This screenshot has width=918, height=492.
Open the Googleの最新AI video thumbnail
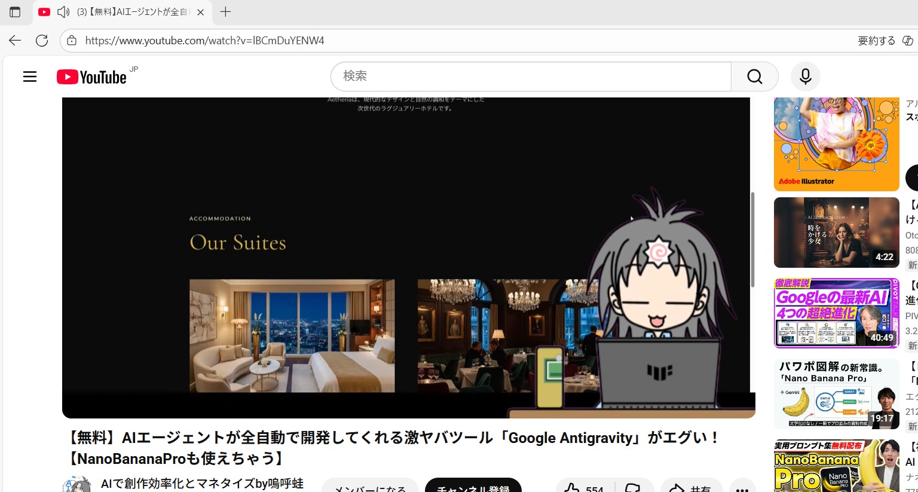[x=836, y=313]
